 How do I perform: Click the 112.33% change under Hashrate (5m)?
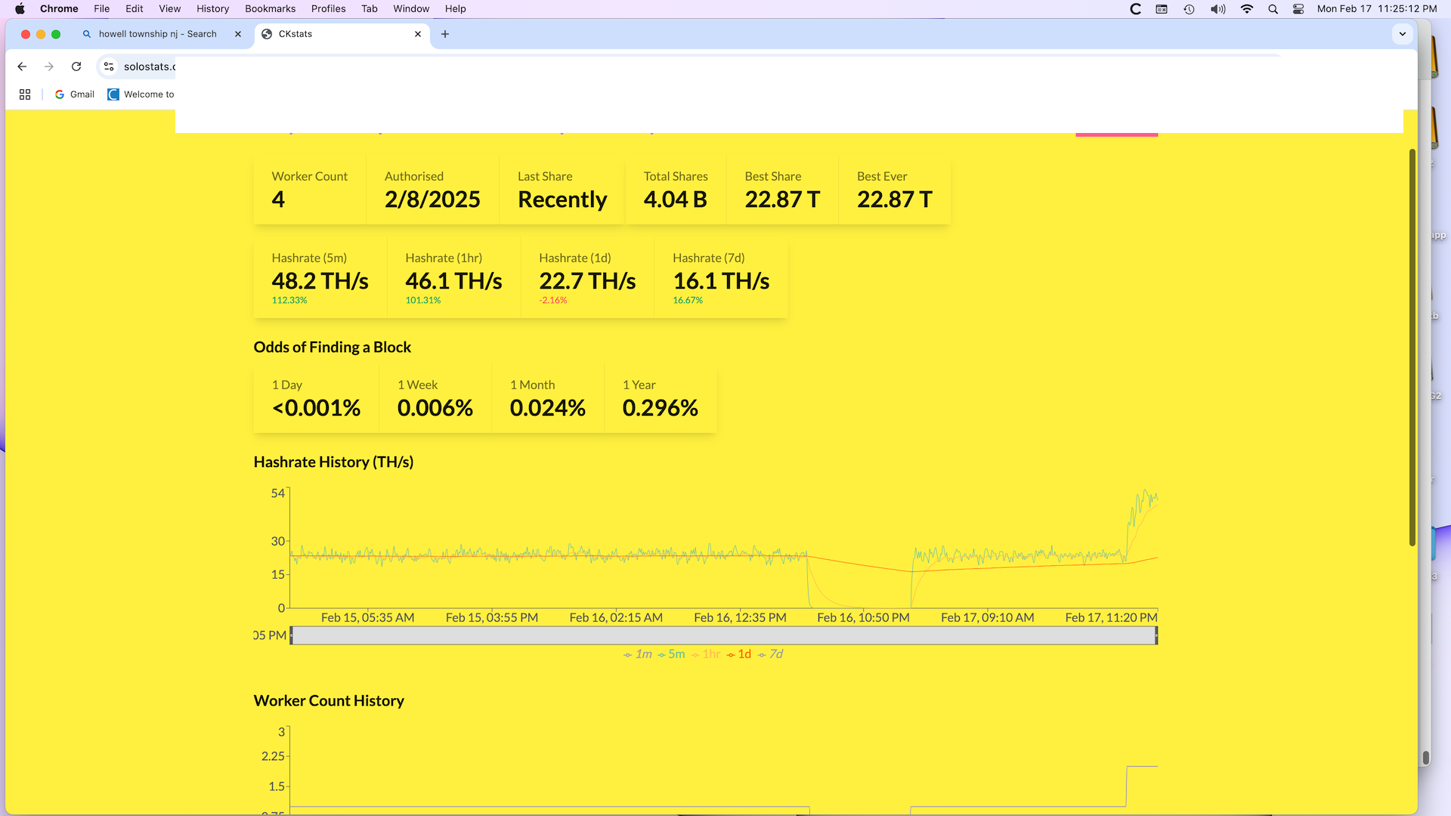[x=289, y=301]
